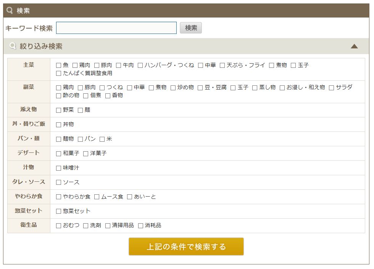
Task: Click the keyword search text field
Action: pyautogui.click(x=116, y=28)
